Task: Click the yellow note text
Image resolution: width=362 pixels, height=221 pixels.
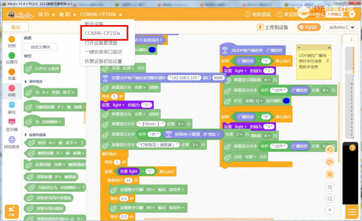Action: click(314, 61)
